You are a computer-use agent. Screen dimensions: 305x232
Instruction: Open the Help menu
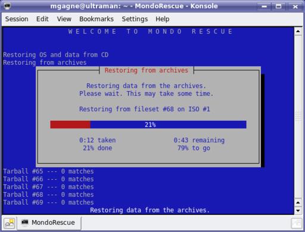(x=163, y=19)
